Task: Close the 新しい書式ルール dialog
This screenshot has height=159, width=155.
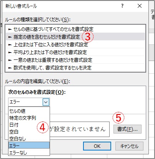Action: click(140, 6)
